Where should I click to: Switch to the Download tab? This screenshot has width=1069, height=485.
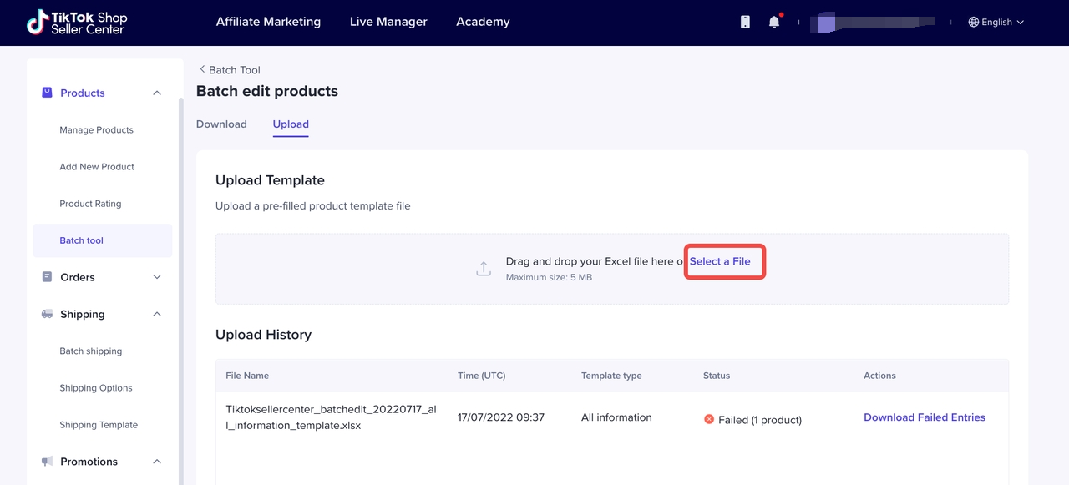click(x=221, y=124)
